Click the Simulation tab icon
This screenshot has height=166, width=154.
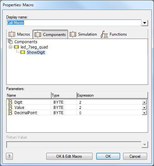point(73,34)
